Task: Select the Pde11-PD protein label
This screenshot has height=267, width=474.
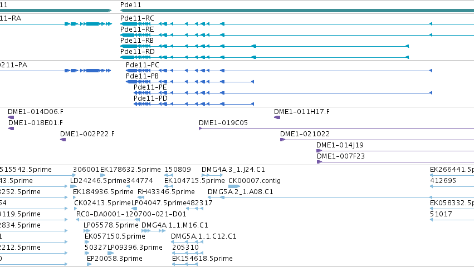Action: (150, 98)
